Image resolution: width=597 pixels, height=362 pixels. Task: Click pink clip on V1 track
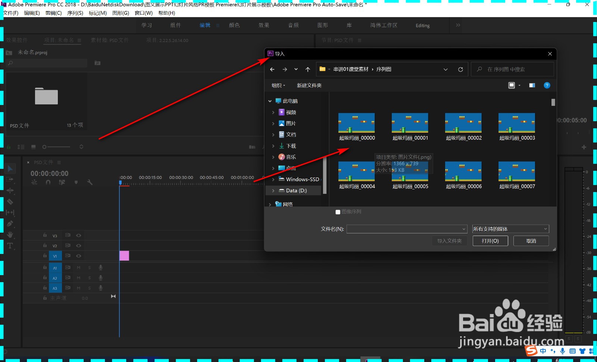tap(124, 256)
